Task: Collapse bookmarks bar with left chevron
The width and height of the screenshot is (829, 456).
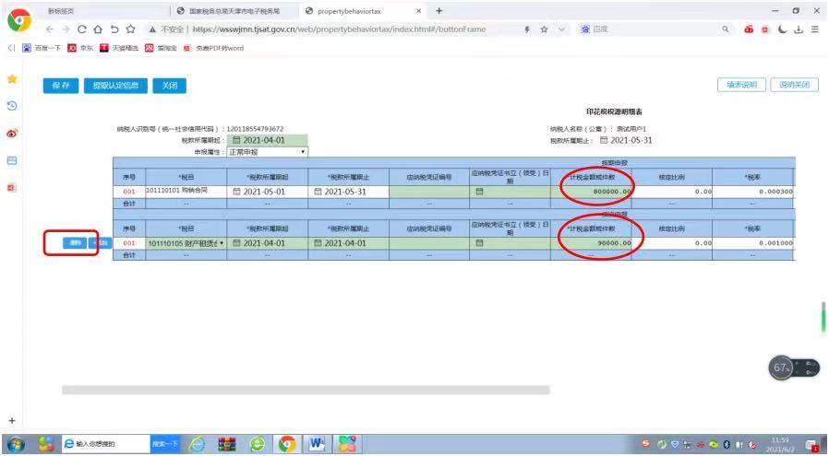Action: (x=11, y=48)
